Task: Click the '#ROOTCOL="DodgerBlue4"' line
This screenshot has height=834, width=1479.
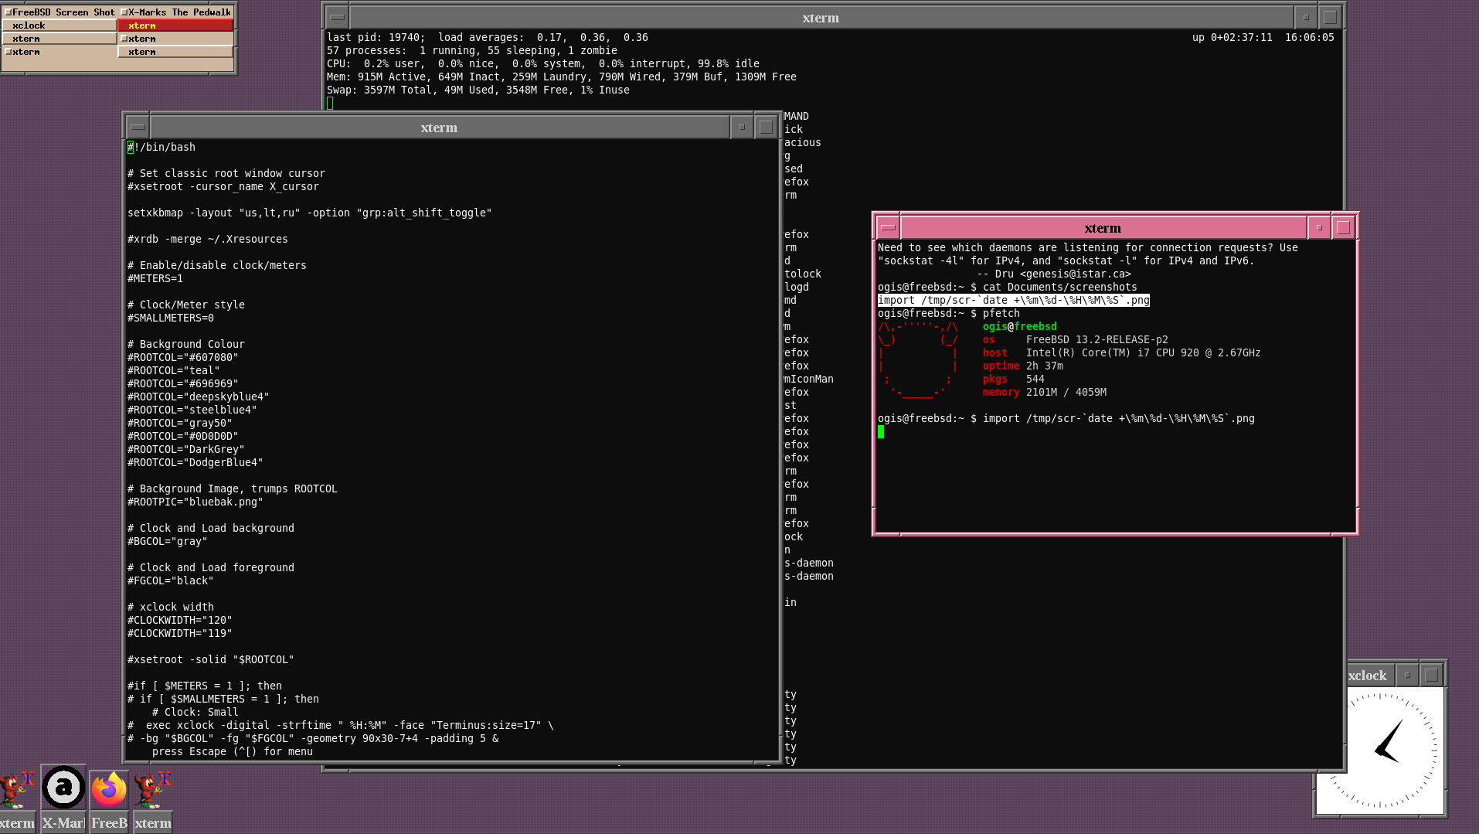Action: tap(195, 462)
